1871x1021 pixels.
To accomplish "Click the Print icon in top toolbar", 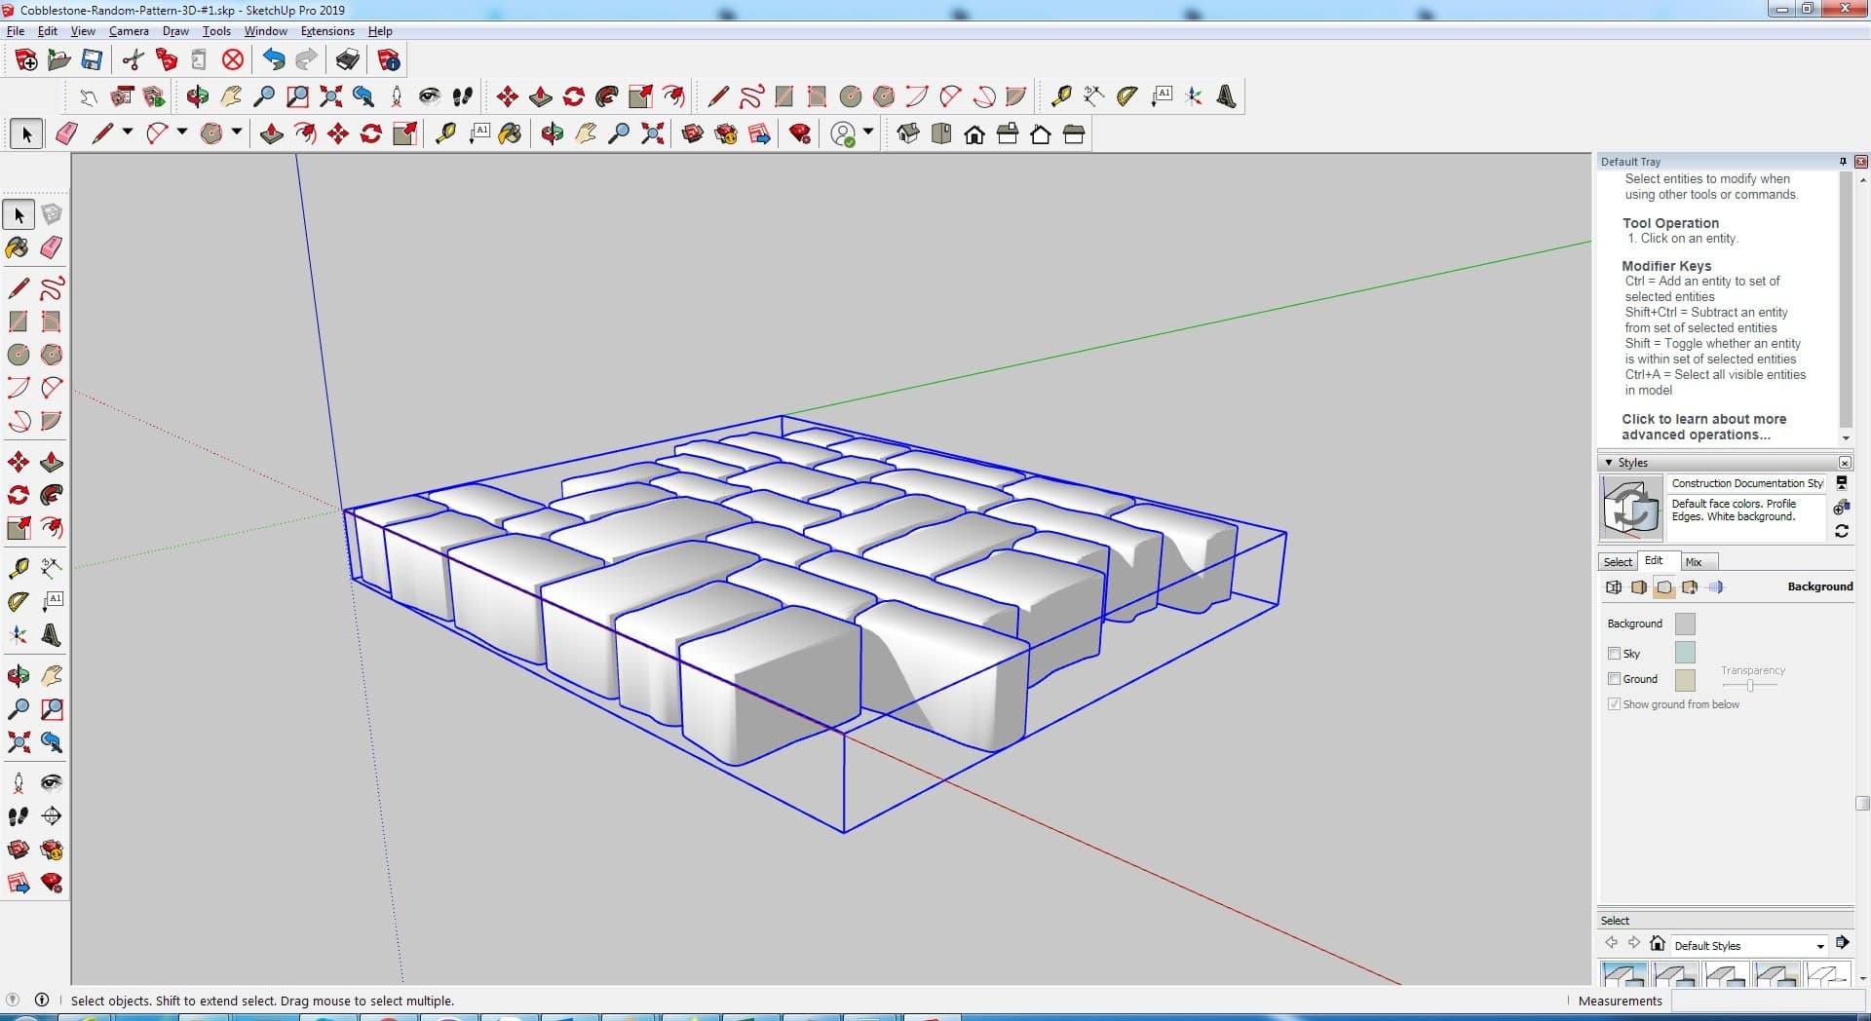I will [x=347, y=60].
